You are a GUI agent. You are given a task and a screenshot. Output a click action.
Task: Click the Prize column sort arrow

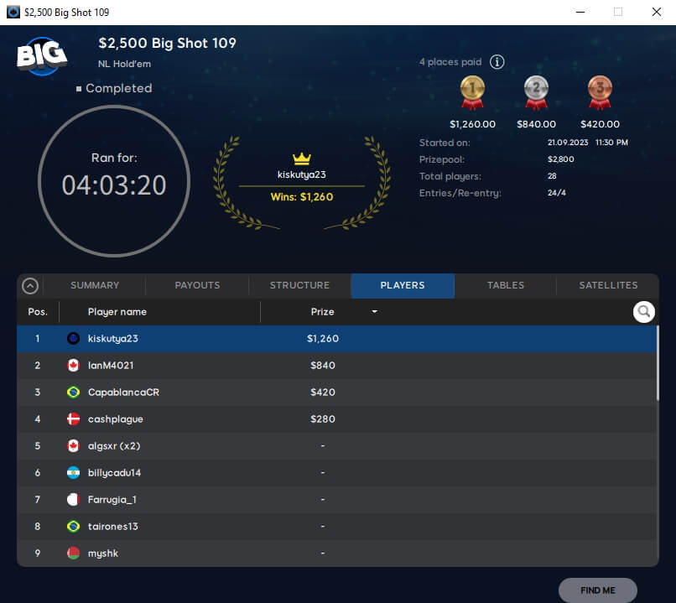point(374,312)
